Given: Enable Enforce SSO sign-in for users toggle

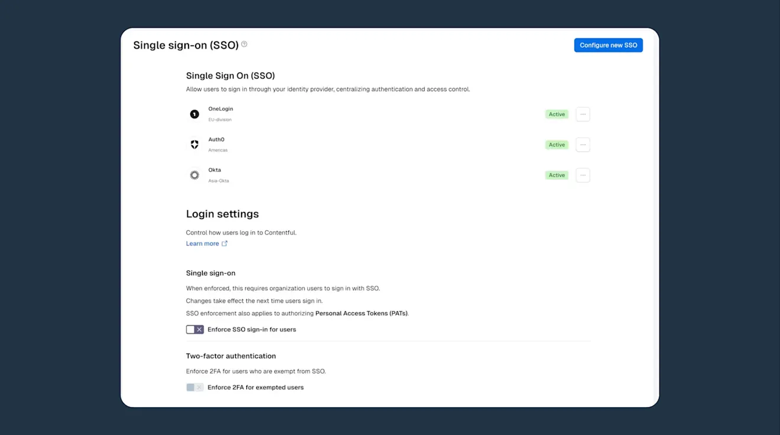Looking at the screenshot, I should click(x=195, y=329).
